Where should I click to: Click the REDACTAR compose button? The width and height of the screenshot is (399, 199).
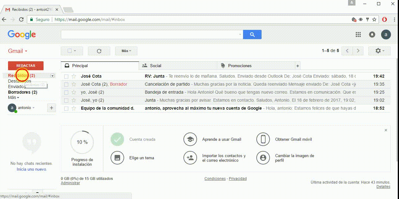(26, 66)
